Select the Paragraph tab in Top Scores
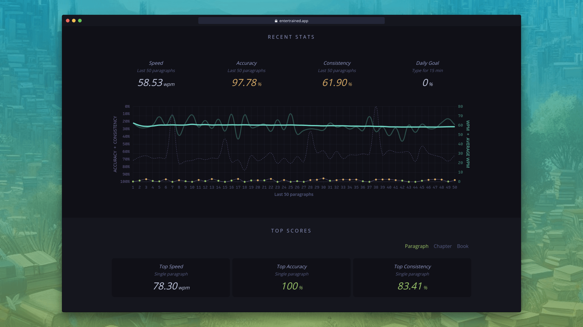583x327 pixels. tap(416, 246)
